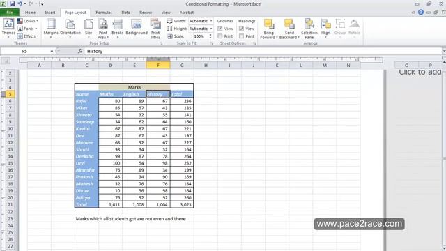The width and height of the screenshot is (446, 251).
Task: Select the Maths header cell
Action: [x=111, y=94]
